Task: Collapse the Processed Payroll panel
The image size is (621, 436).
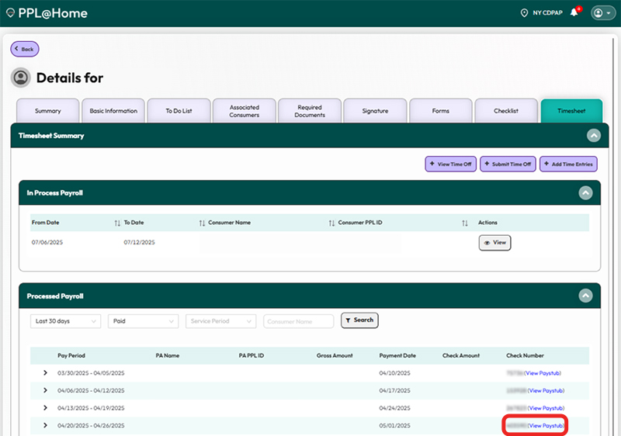Action: (585, 296)
